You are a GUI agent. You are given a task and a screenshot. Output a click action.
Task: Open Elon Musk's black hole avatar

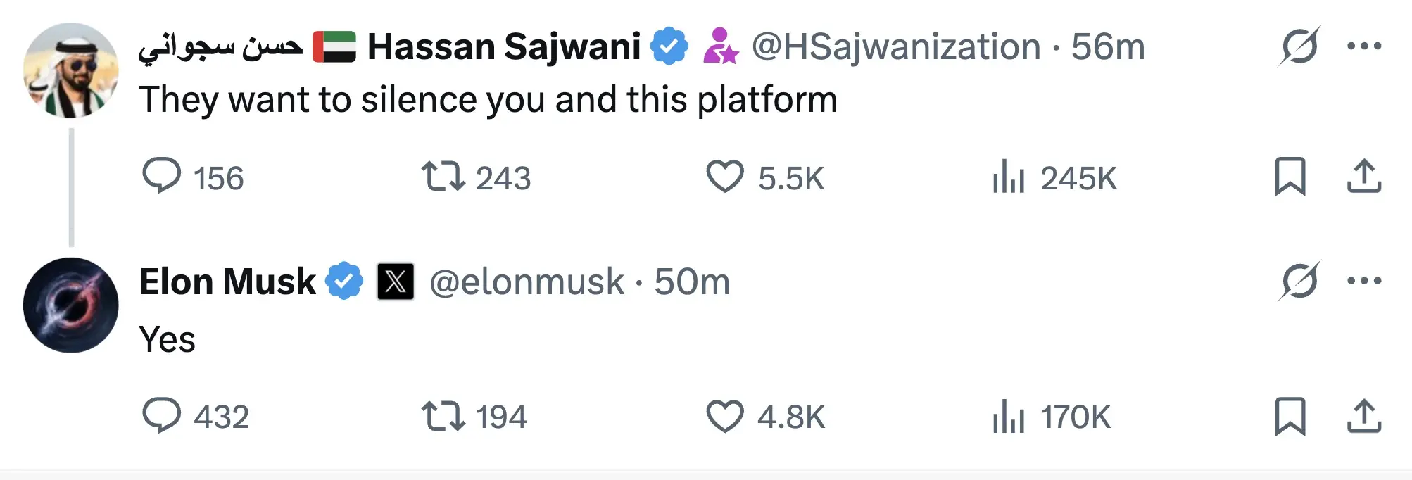[x=70, y=305]
